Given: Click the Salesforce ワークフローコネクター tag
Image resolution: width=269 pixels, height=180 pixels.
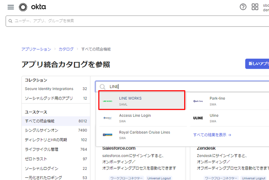Looking at the screenshot, I should tap(126, 178).
